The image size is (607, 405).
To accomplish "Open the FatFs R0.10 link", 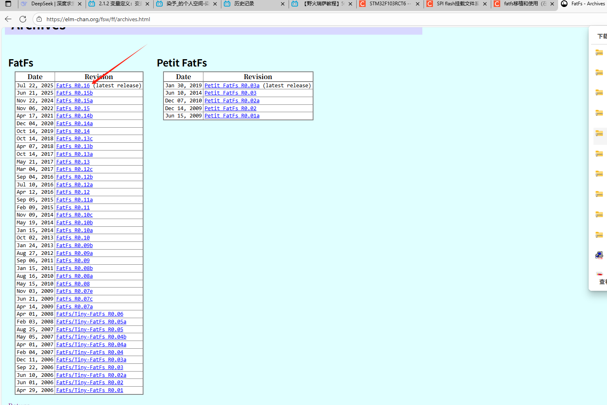I will tap(73, 238).
